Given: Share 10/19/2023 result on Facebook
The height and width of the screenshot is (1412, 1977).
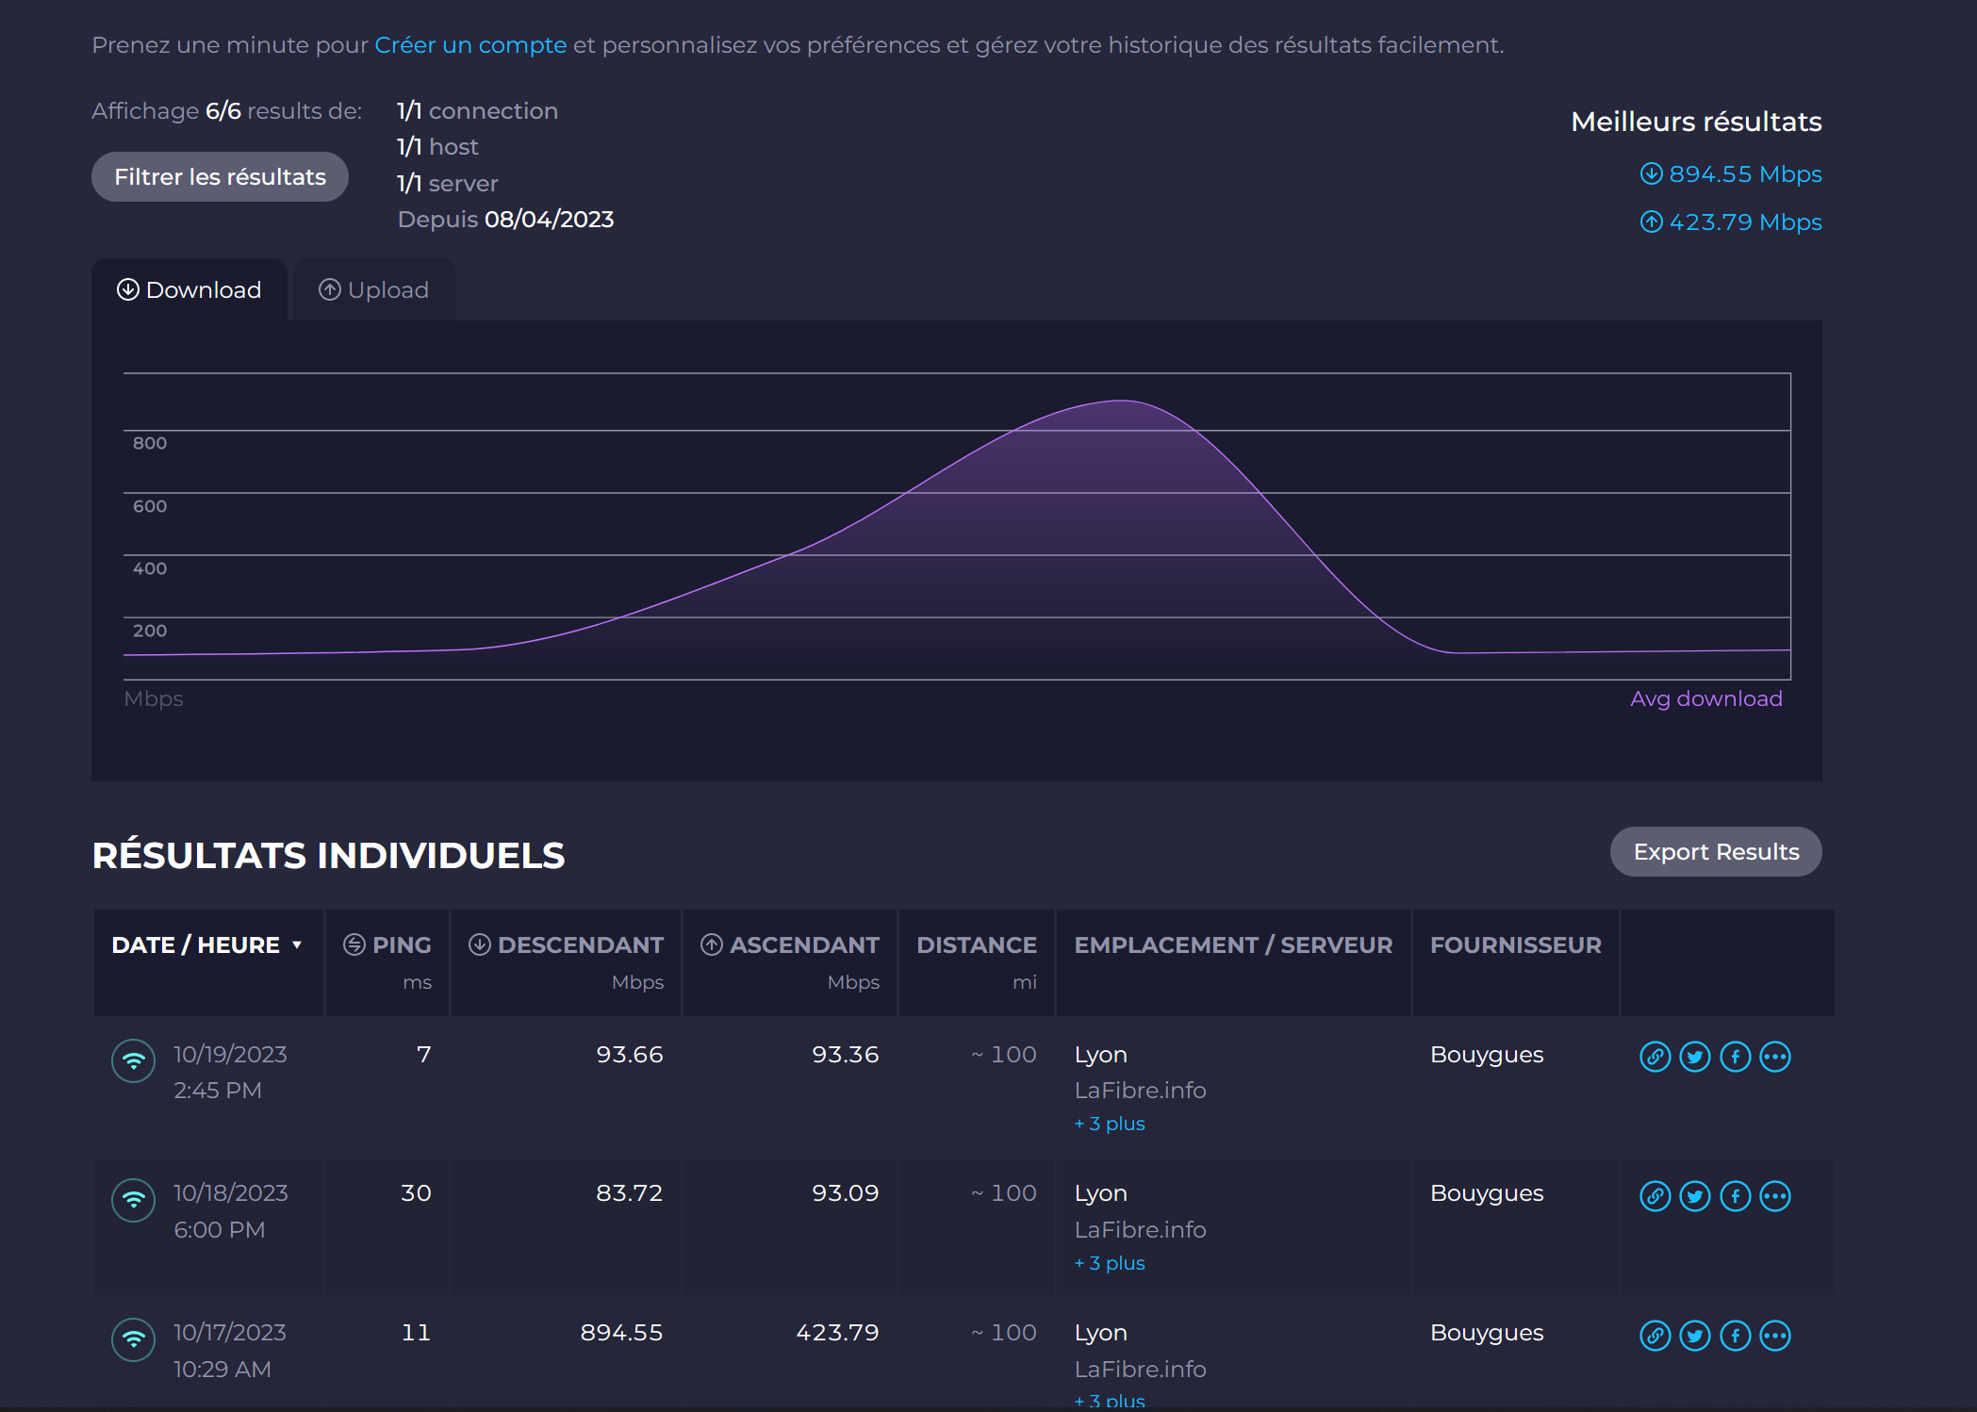Looking at the screenshot, I should click(x=1736, y=1057).
